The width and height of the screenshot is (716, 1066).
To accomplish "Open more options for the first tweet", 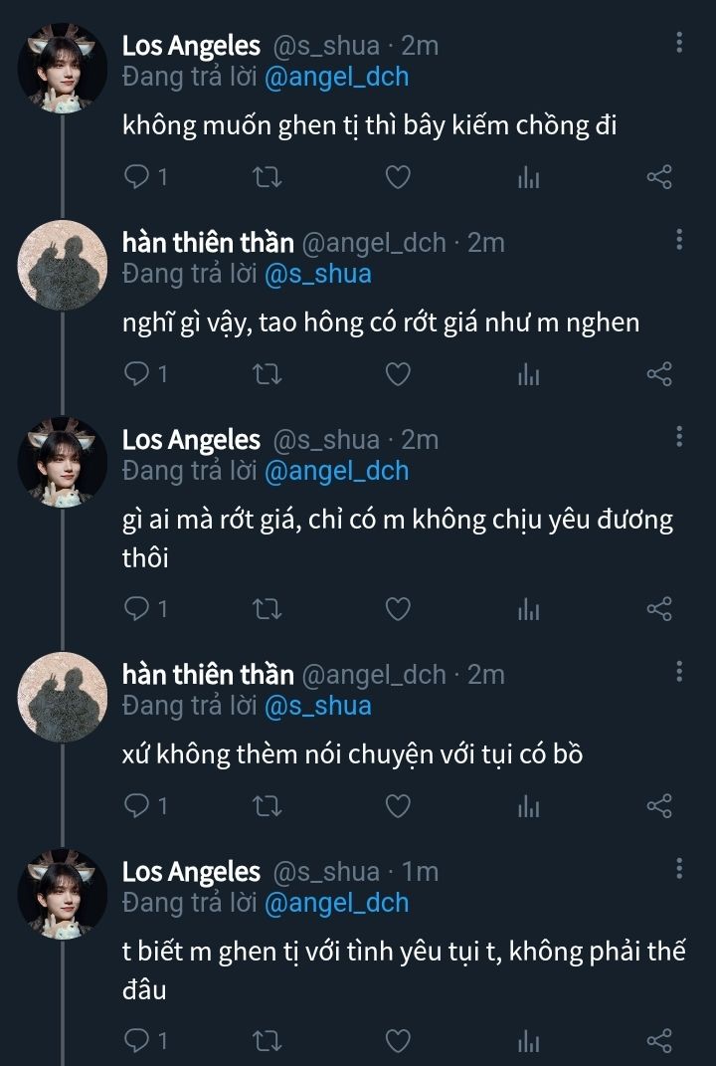I will [x=679, y=43].
